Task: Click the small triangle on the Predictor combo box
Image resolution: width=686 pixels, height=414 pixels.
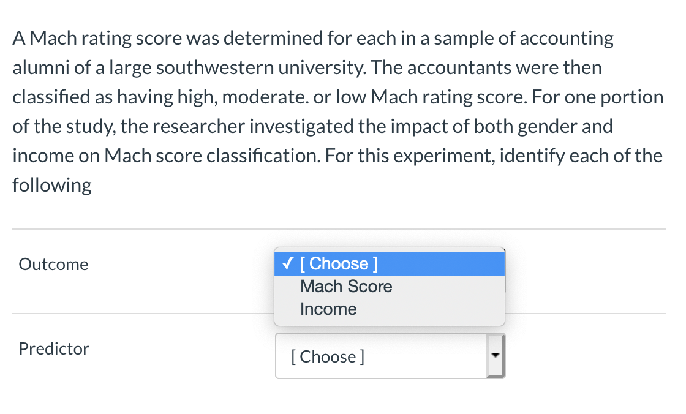Action: point(495,356)
